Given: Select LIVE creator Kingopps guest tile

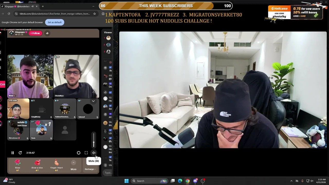Looking at the screenshot, I should 18,109.
